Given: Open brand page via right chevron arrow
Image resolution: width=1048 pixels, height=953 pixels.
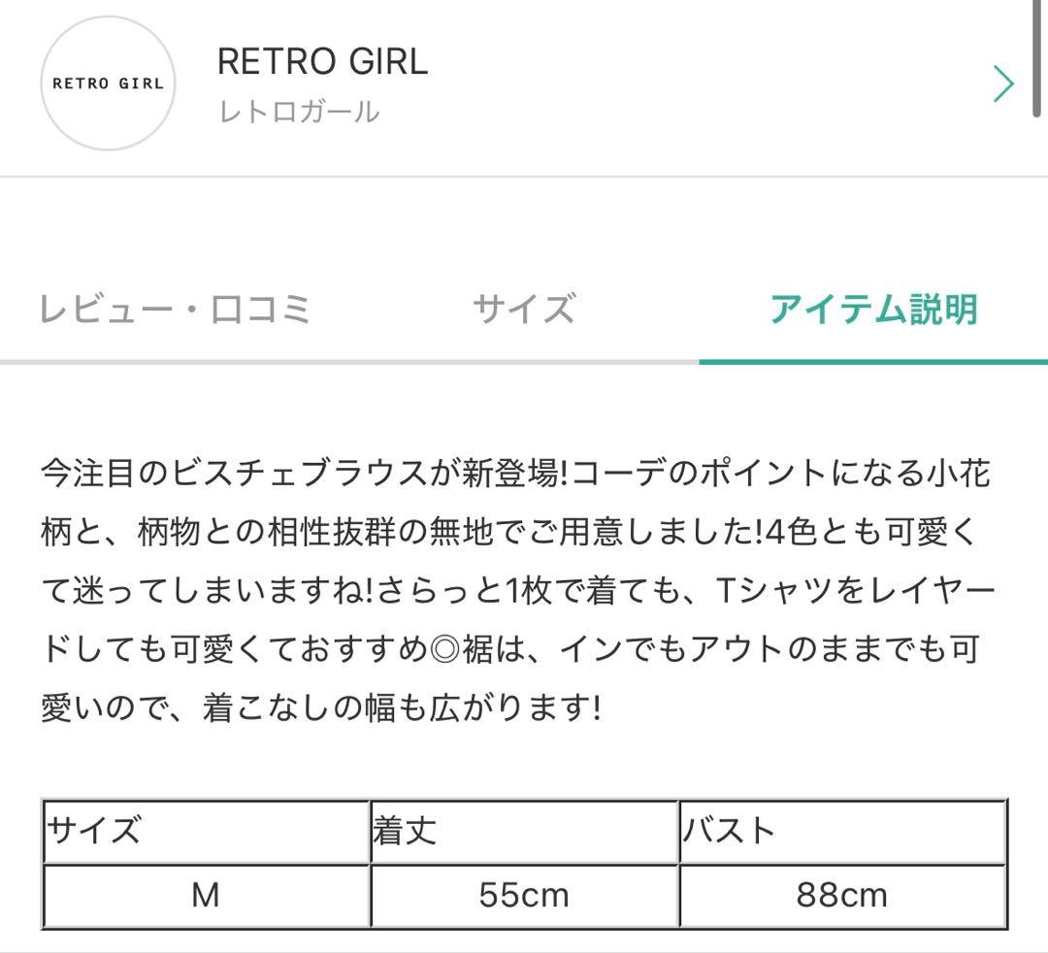Looking at the screenshot, I should coord(1003,84).
